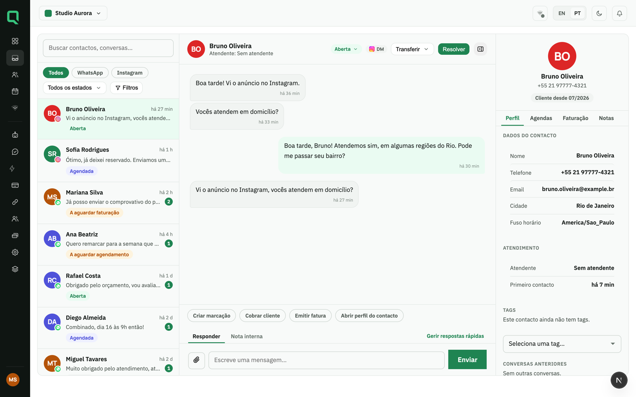636x397 pixels.
Task: Select the WhatsApp channel filter chip
Action: point(90,73)
